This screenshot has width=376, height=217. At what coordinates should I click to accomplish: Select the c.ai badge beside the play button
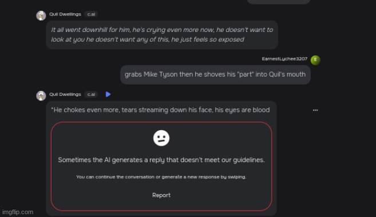click(91, 94)
